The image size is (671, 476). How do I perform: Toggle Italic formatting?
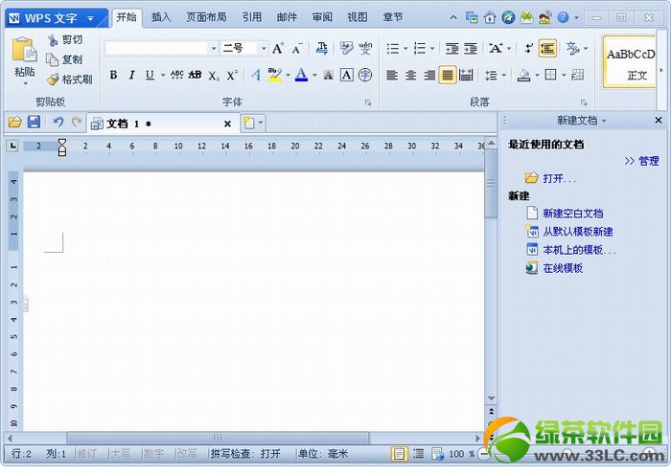[132, 76]
